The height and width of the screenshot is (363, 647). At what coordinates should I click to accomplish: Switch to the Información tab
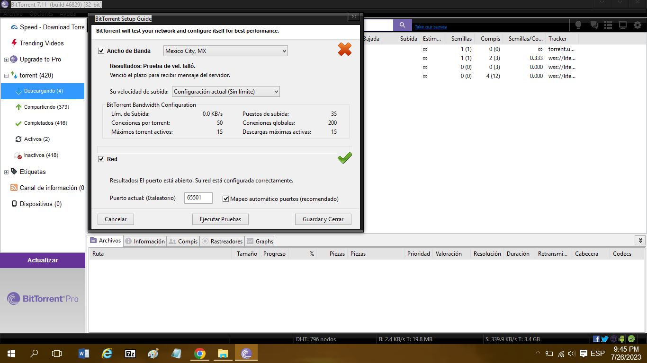(x=145, y=241)
